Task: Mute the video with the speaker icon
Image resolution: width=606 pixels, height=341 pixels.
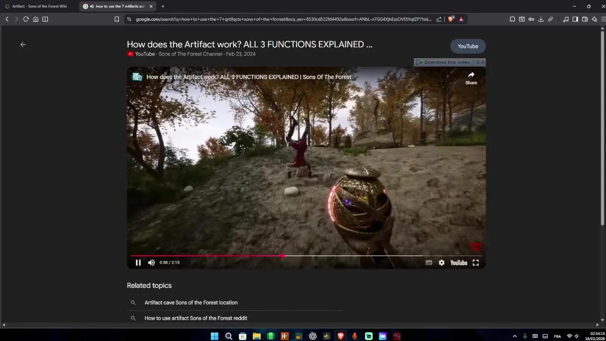Action: point(151,262)
